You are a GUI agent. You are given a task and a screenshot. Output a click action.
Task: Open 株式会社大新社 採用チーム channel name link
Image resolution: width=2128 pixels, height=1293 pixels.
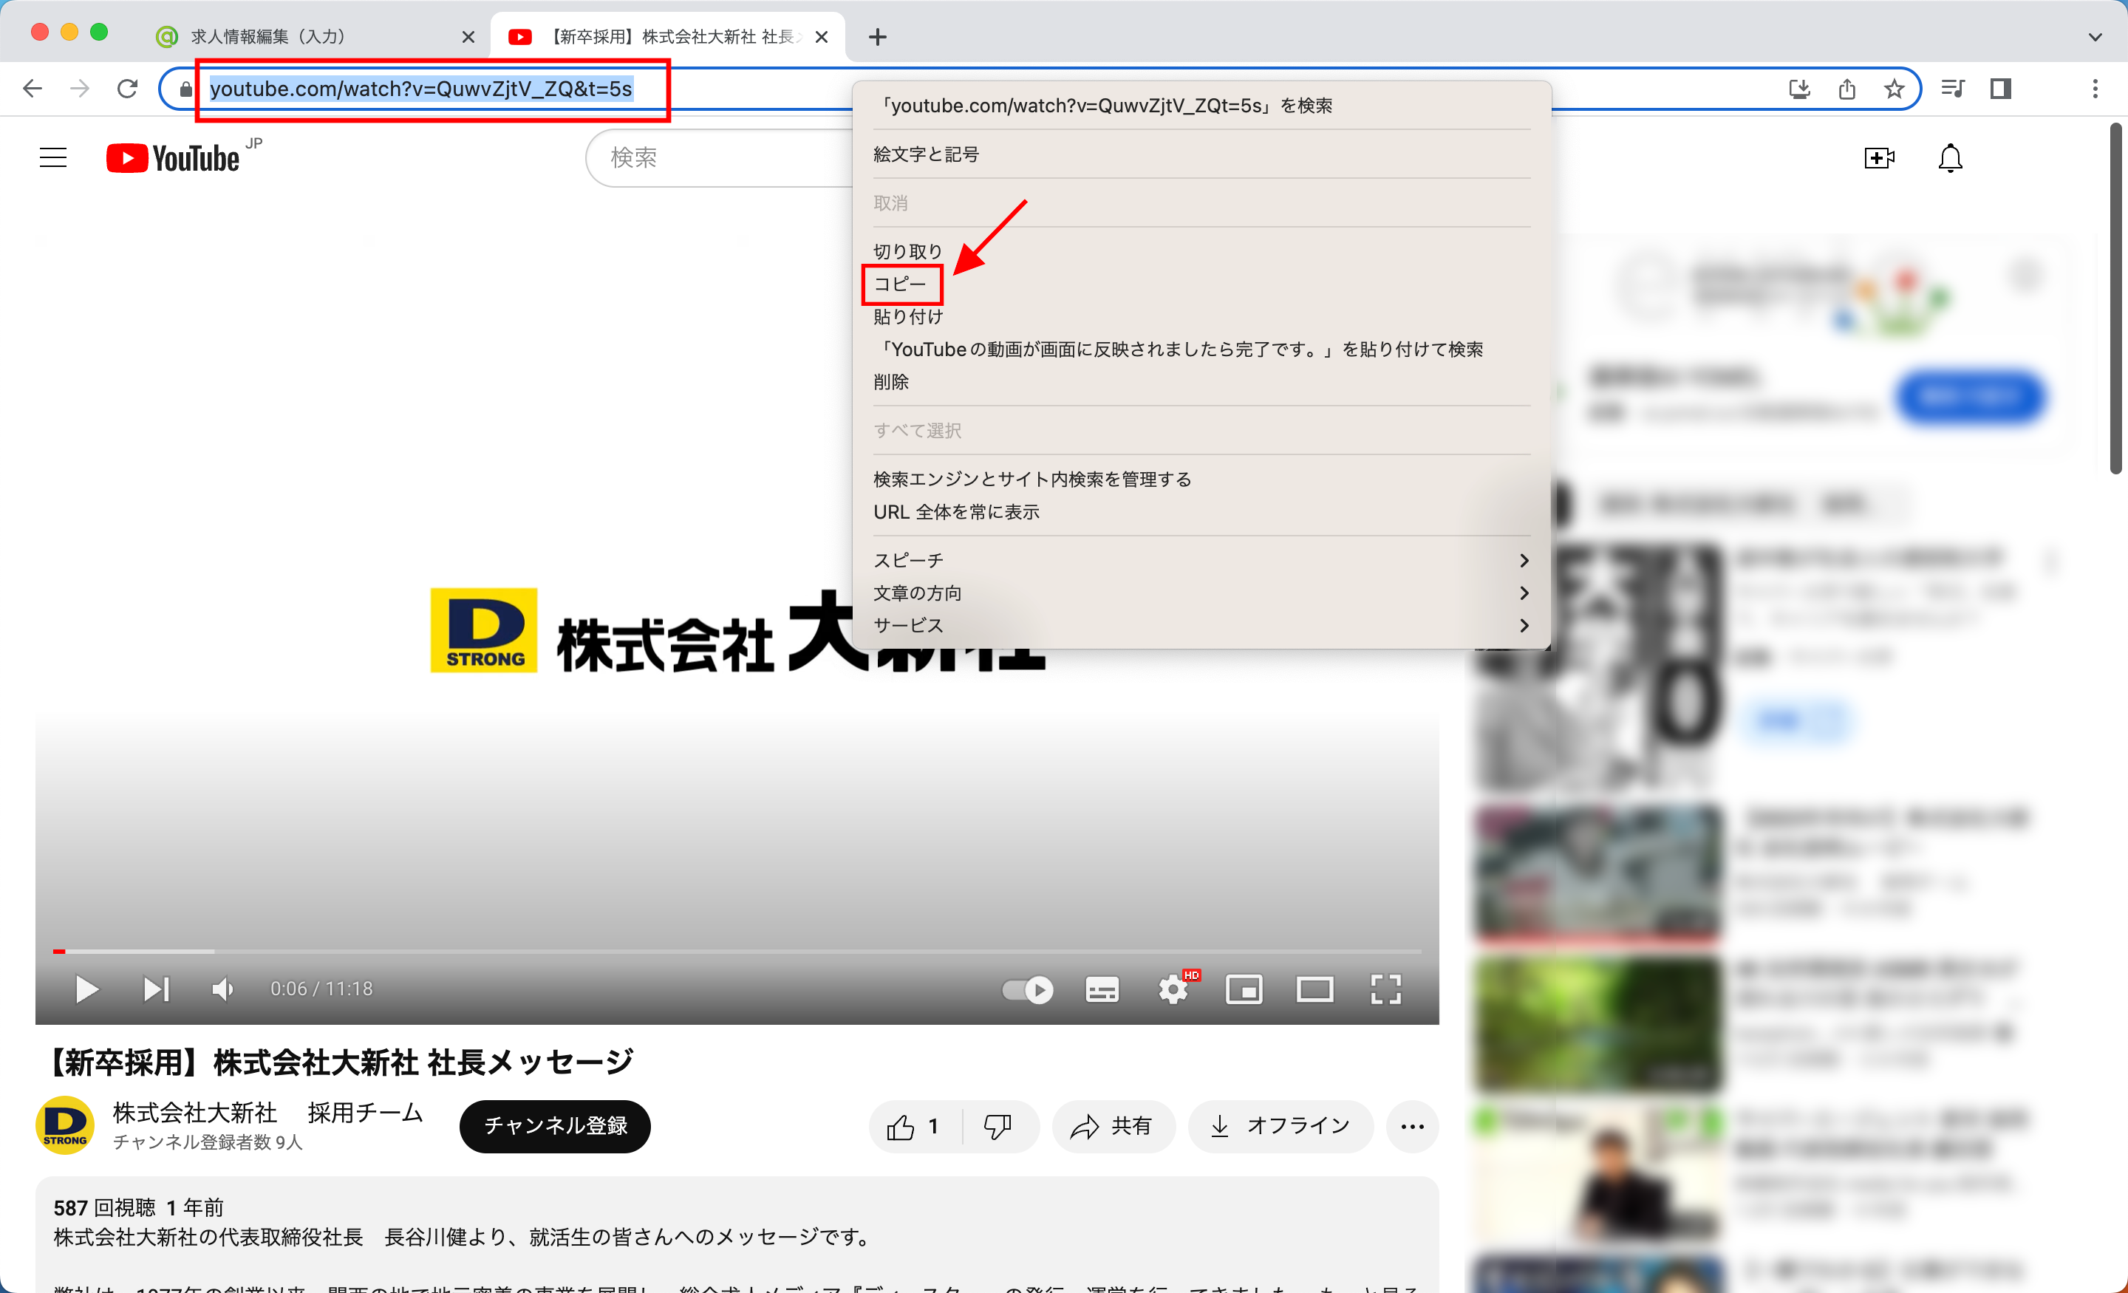(x=267, y=1113)
